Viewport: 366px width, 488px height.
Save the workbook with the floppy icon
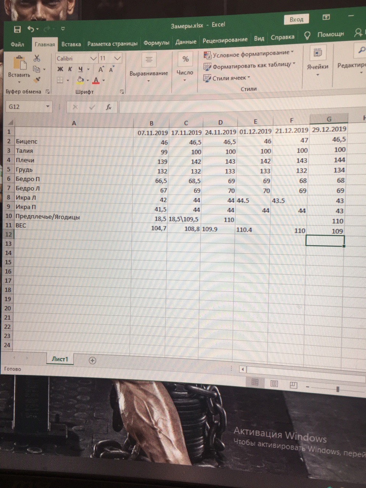[17, 29]
